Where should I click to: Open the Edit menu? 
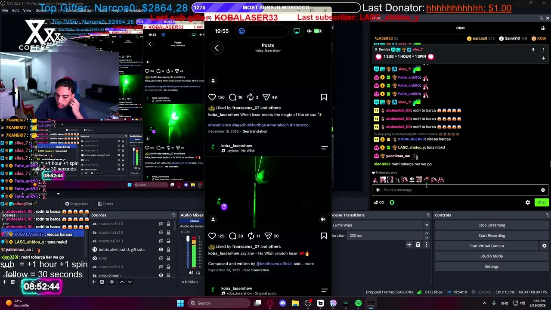pyautogui.click(x=15, y=10)
